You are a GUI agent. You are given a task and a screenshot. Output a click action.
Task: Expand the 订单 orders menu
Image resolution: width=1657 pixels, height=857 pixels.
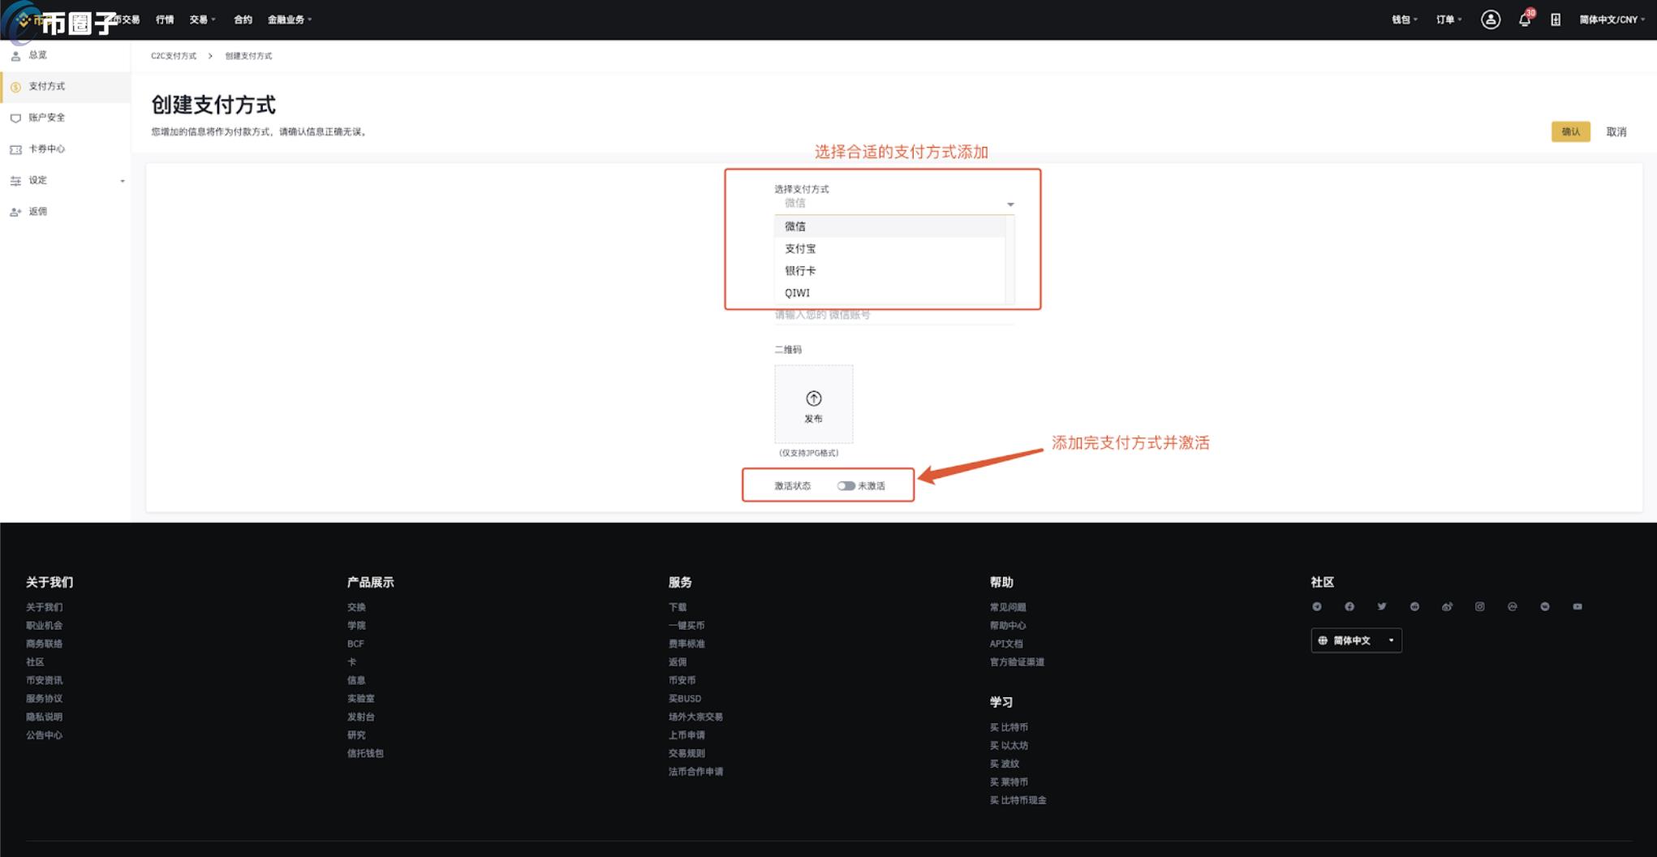1448,19
